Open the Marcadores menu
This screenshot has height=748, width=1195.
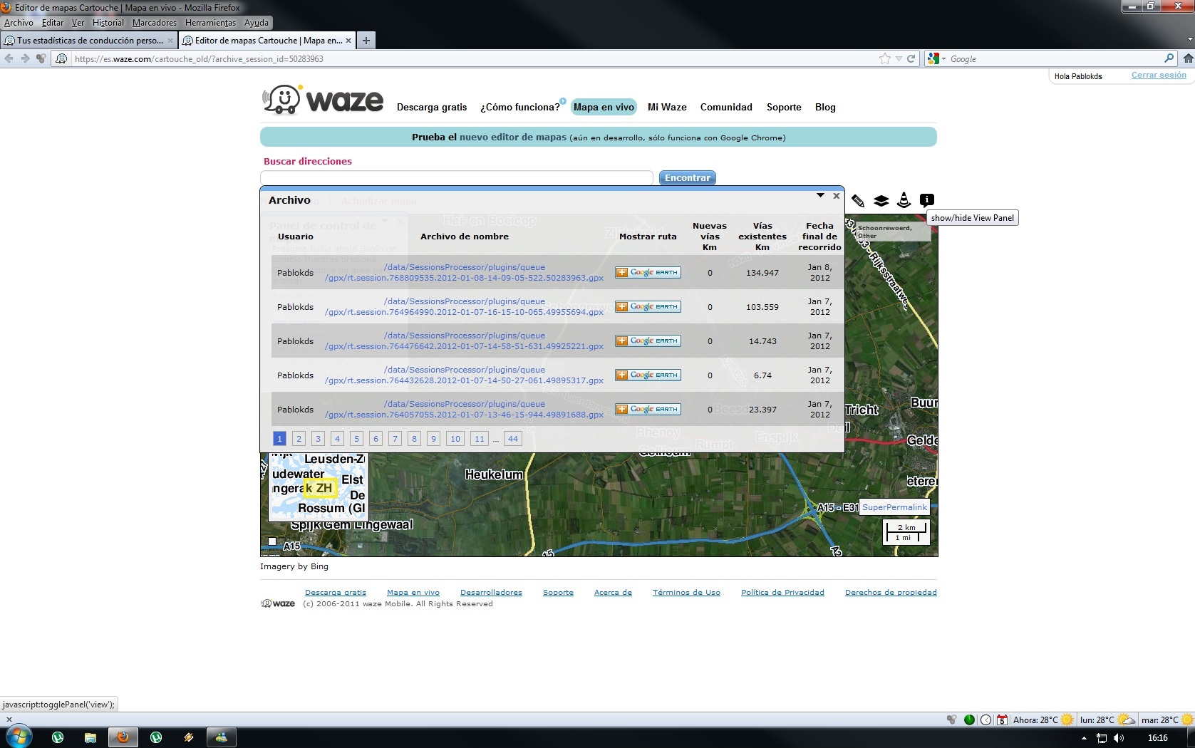click(154, 23)
